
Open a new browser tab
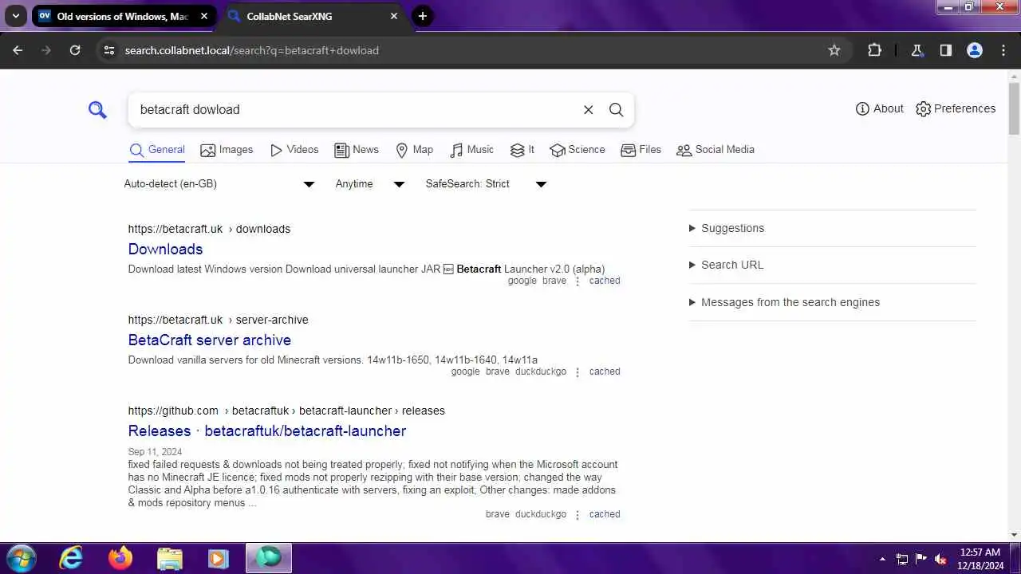pos(423,16)
